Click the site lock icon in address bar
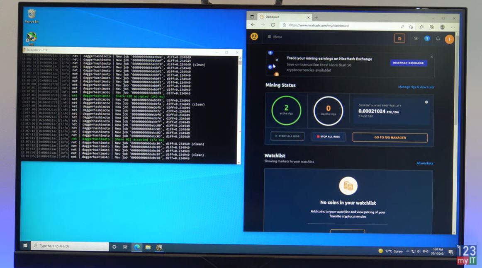 [284, 26]
